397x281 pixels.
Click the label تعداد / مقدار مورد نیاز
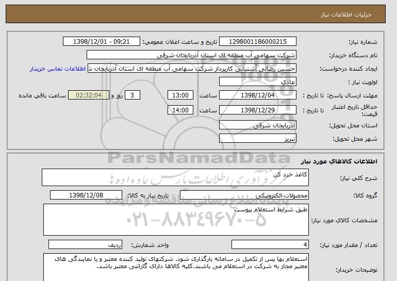(x=349, y=245)
